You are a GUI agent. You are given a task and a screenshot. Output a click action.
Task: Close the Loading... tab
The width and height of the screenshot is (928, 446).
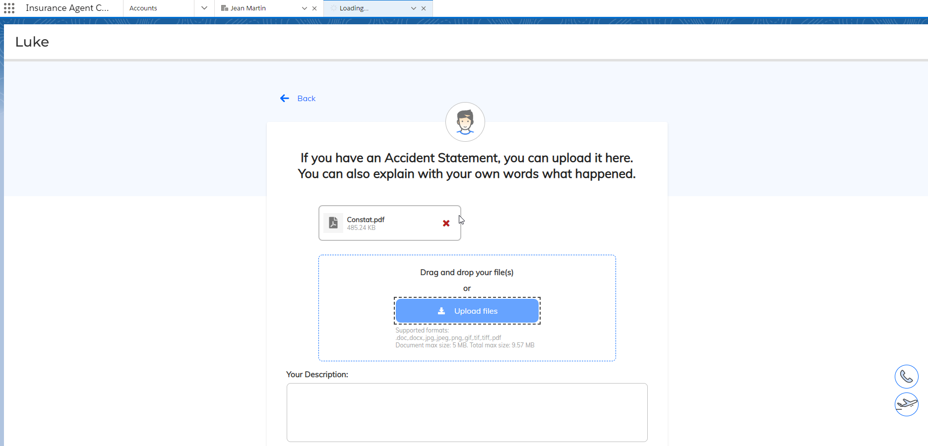(424, 8)
